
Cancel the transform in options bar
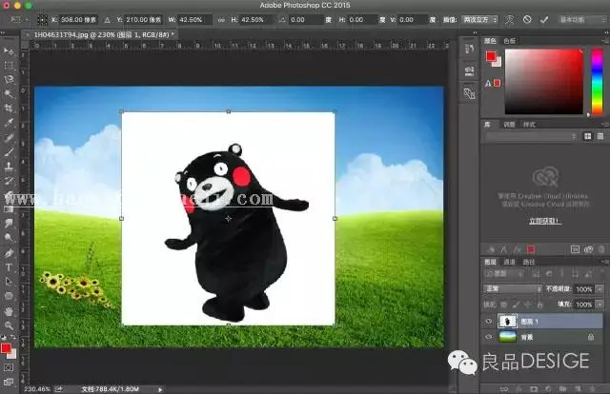click(527, 19)
